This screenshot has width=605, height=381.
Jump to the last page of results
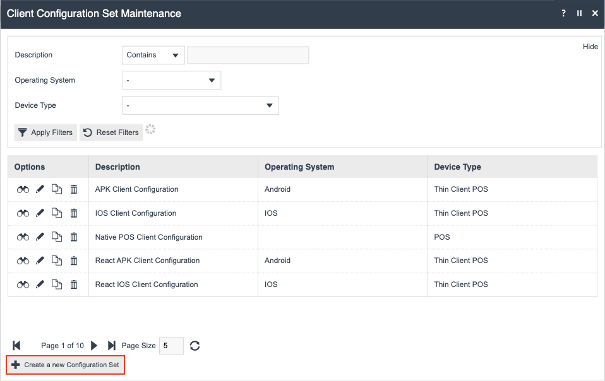click(112, 346)
